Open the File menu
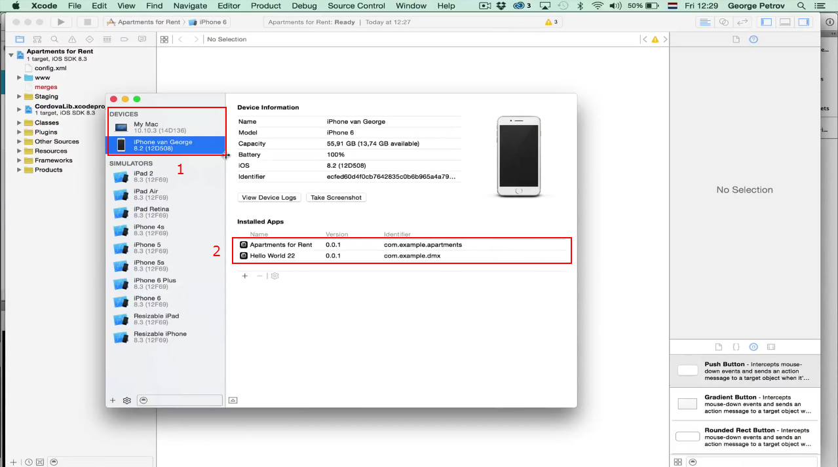This screenshot has width=838, height=467. [x=74, y=6]
